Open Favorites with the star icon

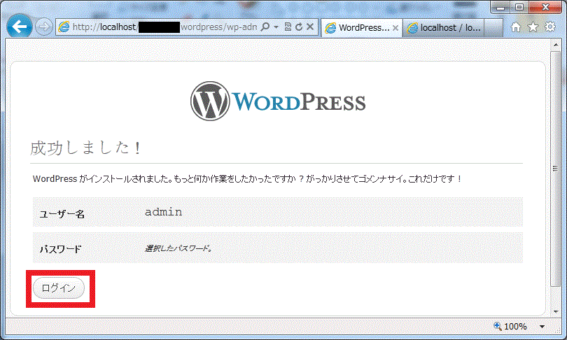pyautogui.click(x=533, y=27)
